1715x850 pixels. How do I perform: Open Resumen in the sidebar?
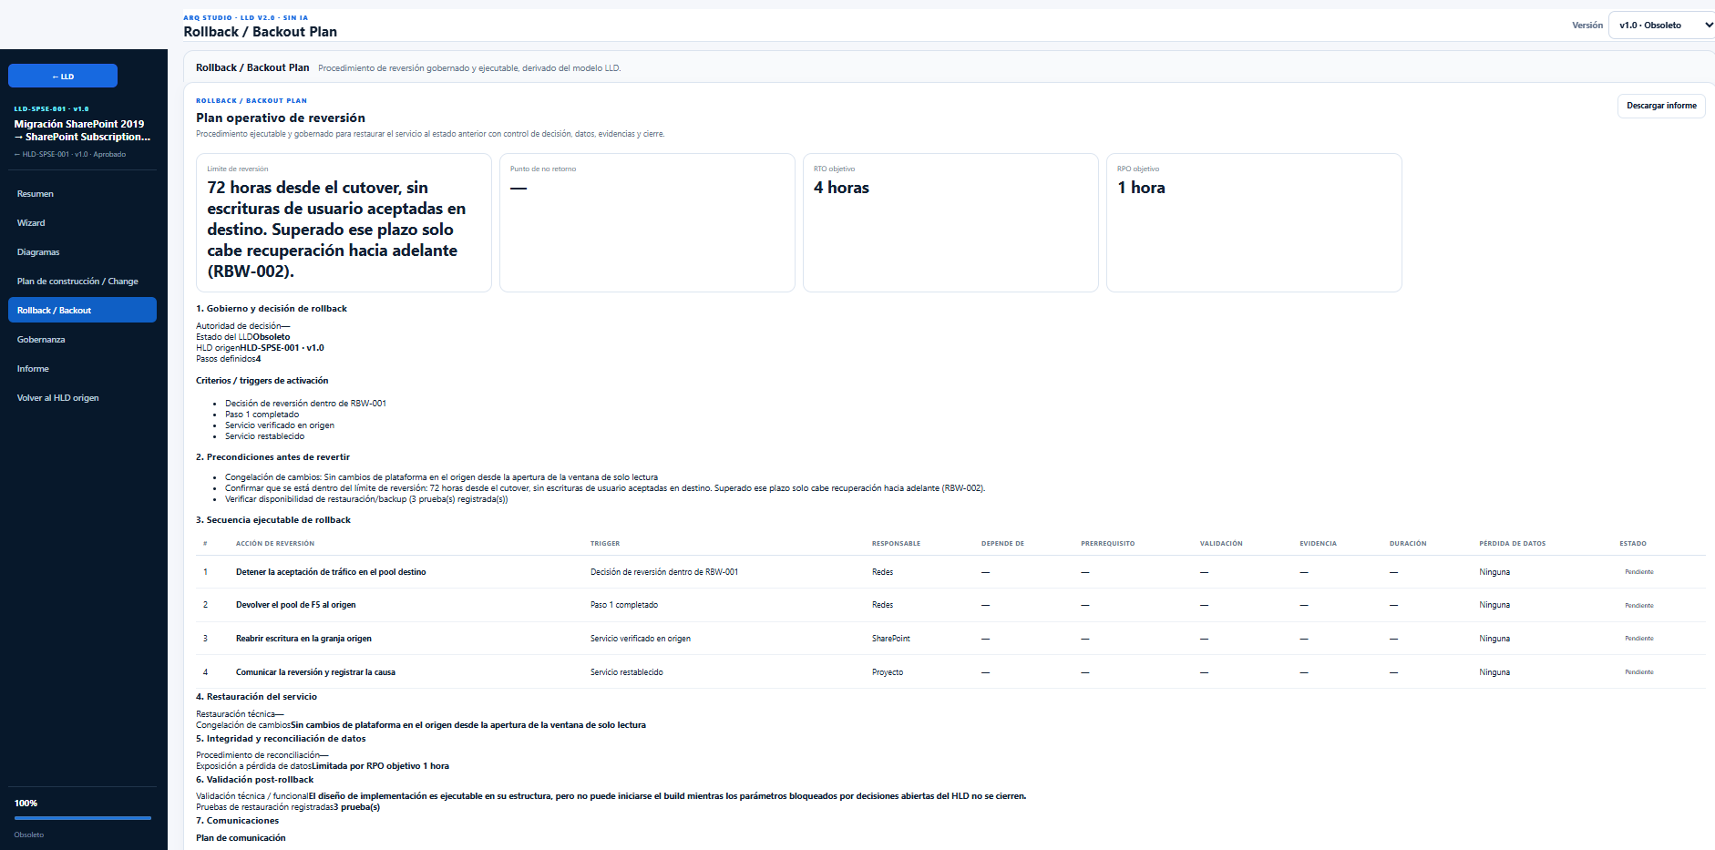[82, 194]
